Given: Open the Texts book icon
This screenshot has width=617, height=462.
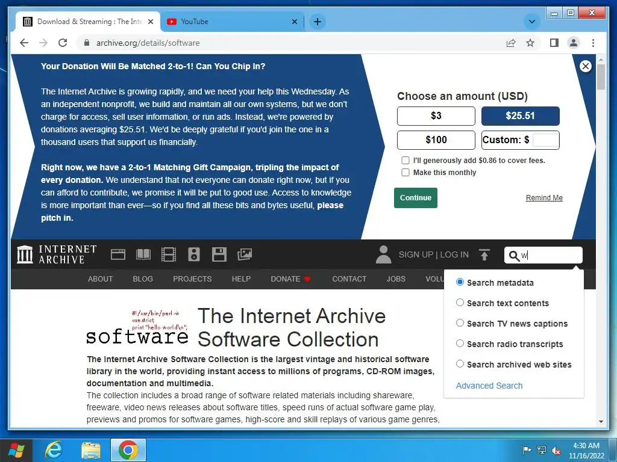Looking at the screenshot, I should (143, 254).
